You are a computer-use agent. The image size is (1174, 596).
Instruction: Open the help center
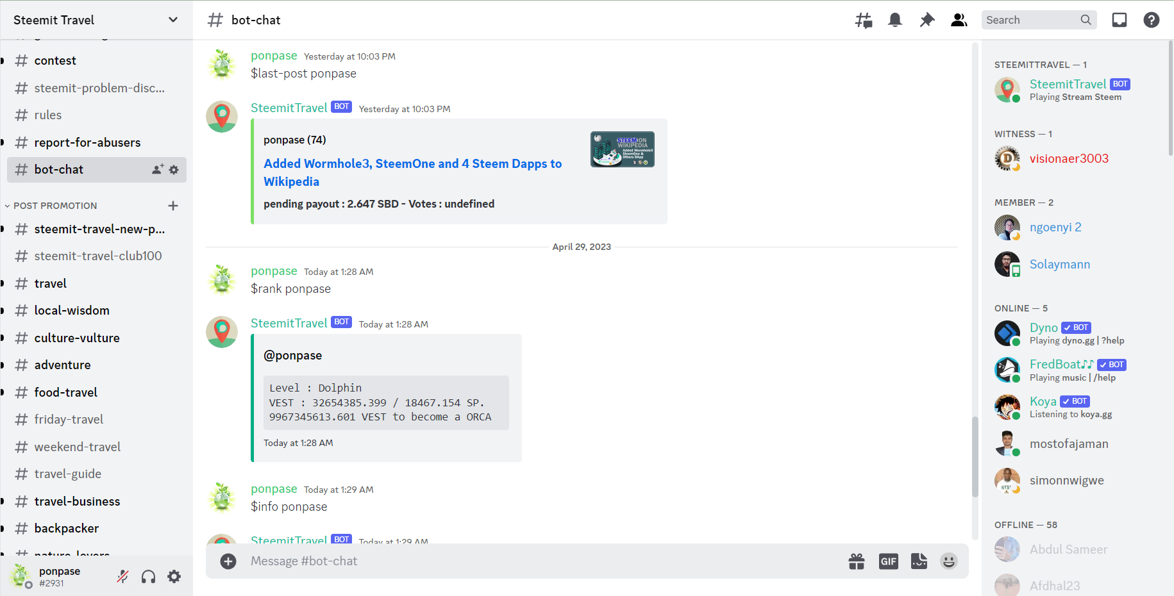click(x=1152, y=20)
